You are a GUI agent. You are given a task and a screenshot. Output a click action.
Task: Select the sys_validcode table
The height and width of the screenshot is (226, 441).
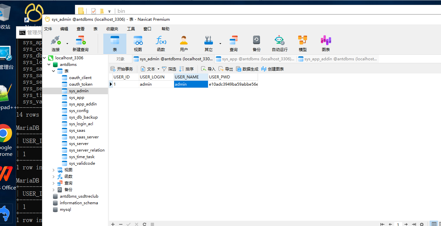tap(82, 163)
